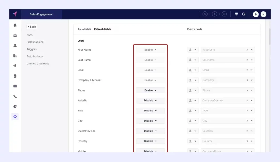Screen dimensions: 280x162
Task: Expand the Country Klenty field dropdown arrow
Action: pos(252,141)
